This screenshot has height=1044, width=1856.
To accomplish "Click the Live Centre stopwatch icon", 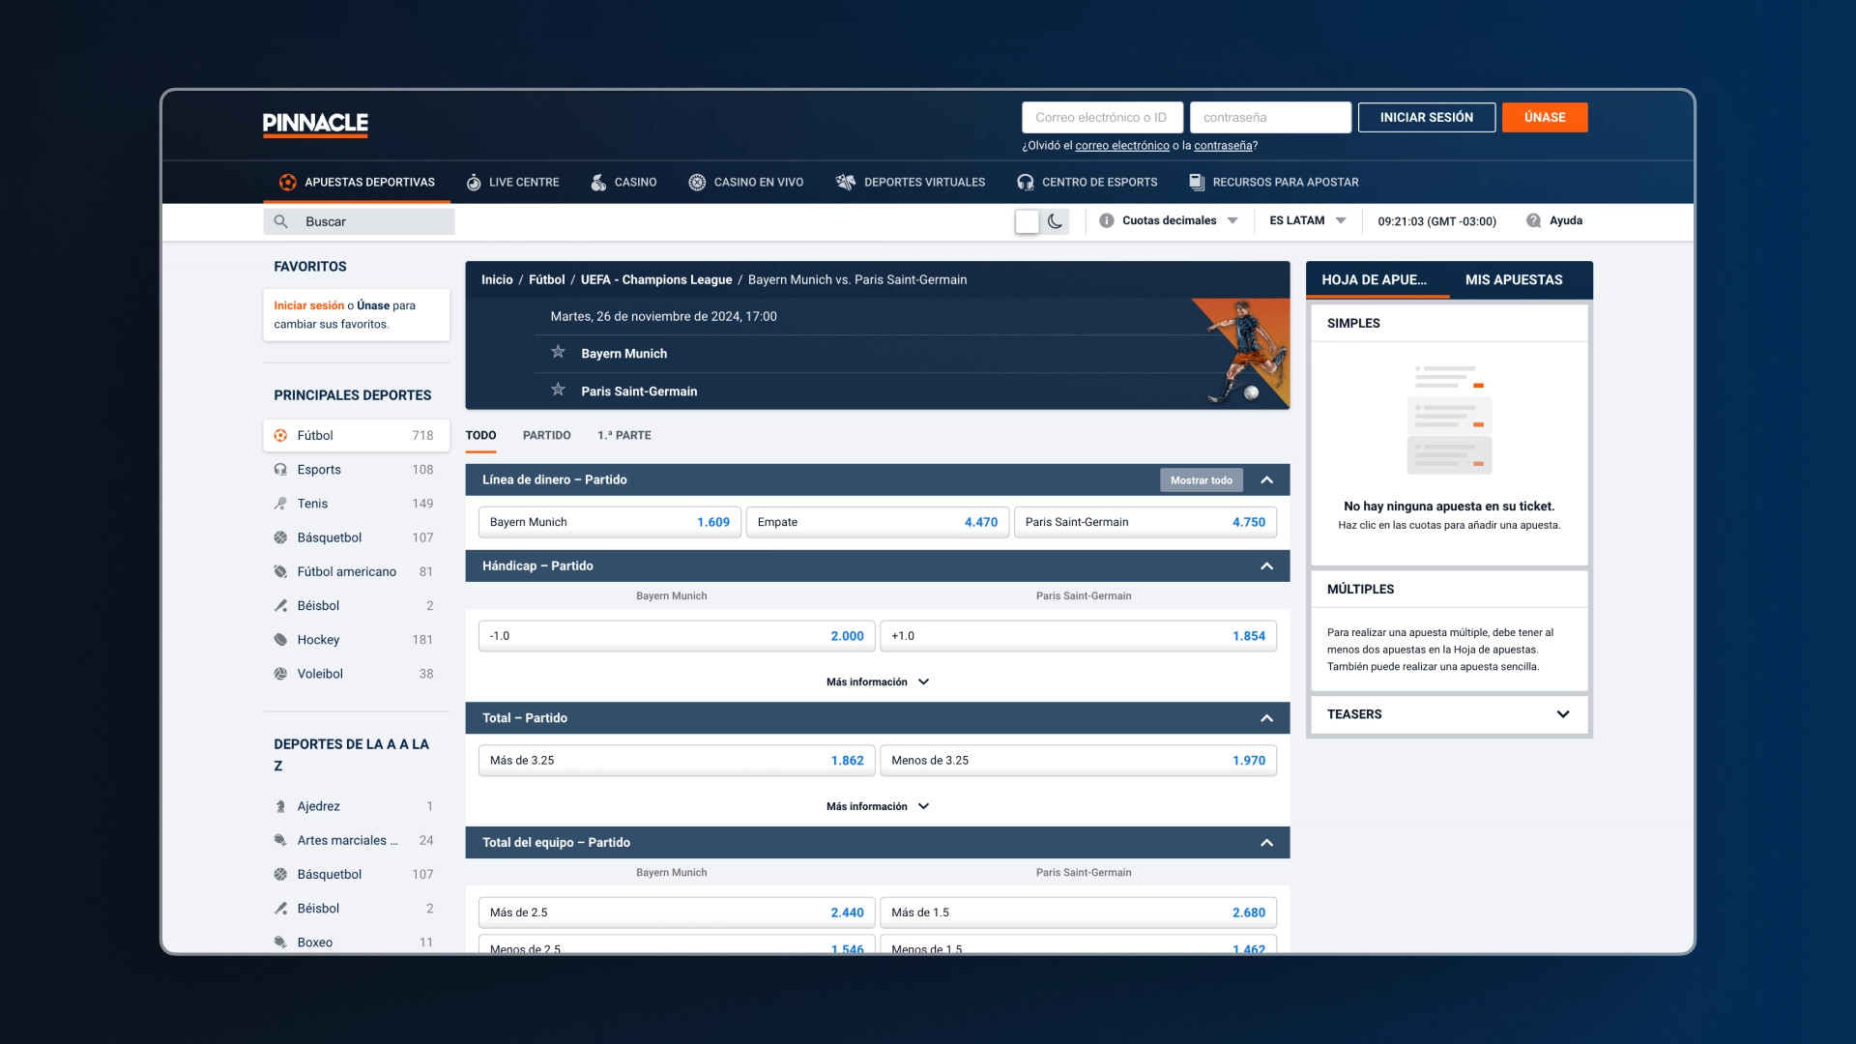I will click(474, 182).
